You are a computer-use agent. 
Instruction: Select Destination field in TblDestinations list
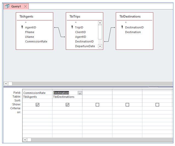pyautogui.click(x=133, y=32)
